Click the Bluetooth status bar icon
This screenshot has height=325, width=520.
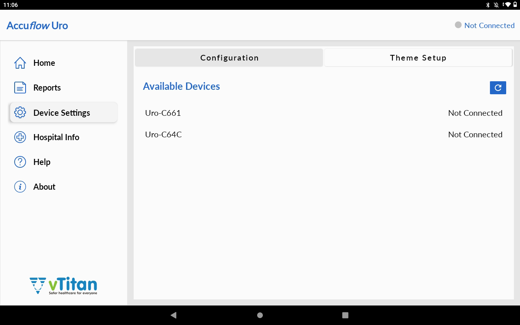point(488,5)
